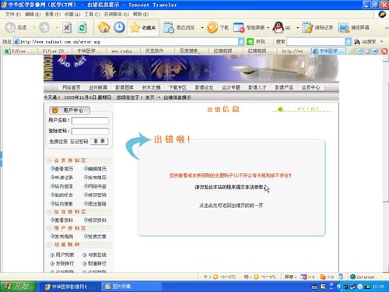This screenshot has height=292, width=389.
Task: Go to the home page via house icon
Action: [104, 27]
